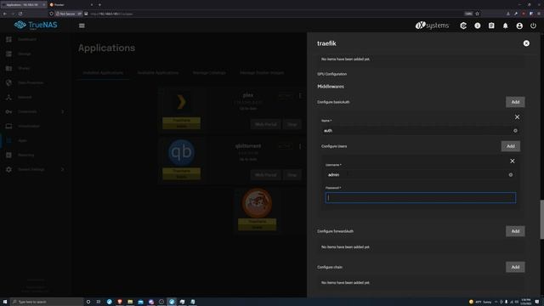Open the task manager clipboard icon
Image resolution: width=544 pixels, height=306 pixels.
click(x=491, y=25)
